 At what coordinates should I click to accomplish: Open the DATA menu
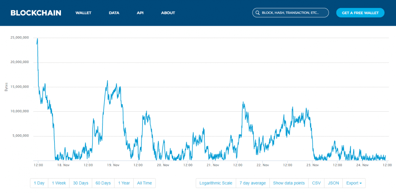[x=114, y=13]
